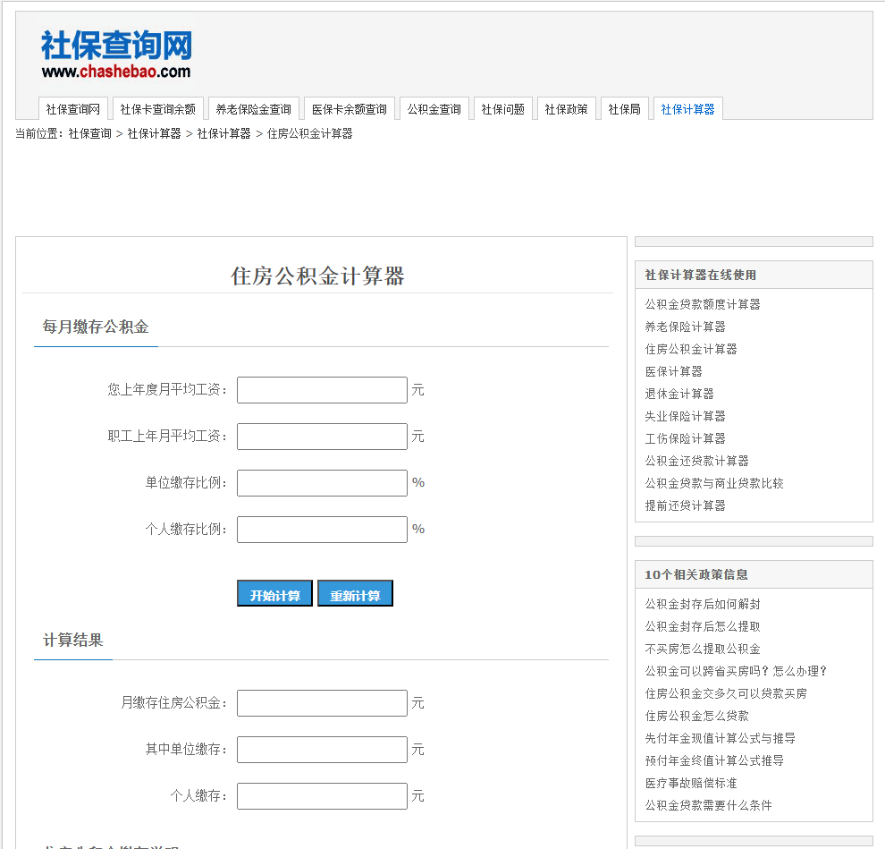Open the 公积金贷款额度计算器 link

click(702, 304)
